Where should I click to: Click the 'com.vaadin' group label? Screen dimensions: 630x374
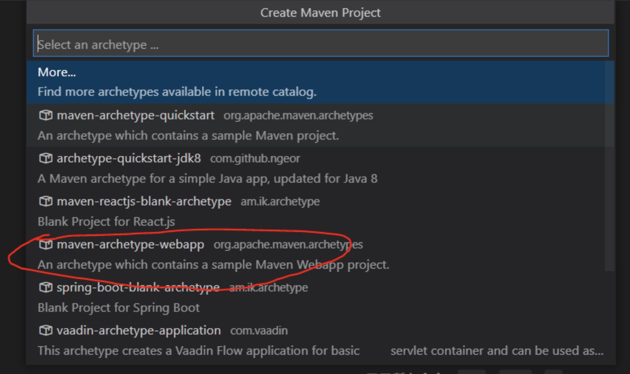(259, 331)
